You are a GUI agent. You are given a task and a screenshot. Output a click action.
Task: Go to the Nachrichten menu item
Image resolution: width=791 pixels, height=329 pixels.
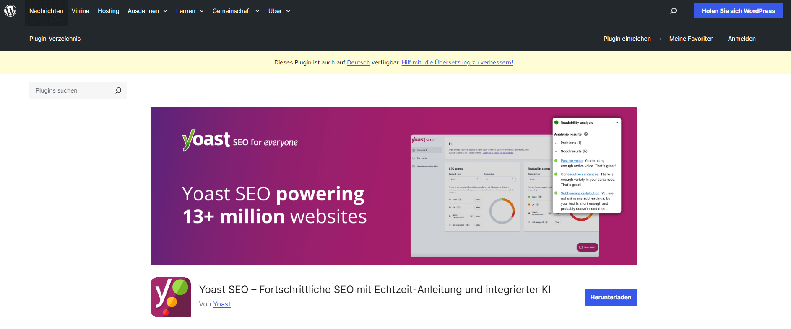coord(46,11)
